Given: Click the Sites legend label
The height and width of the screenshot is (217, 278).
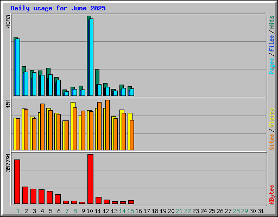Looking at the screenshot, I should coord(272,142).
